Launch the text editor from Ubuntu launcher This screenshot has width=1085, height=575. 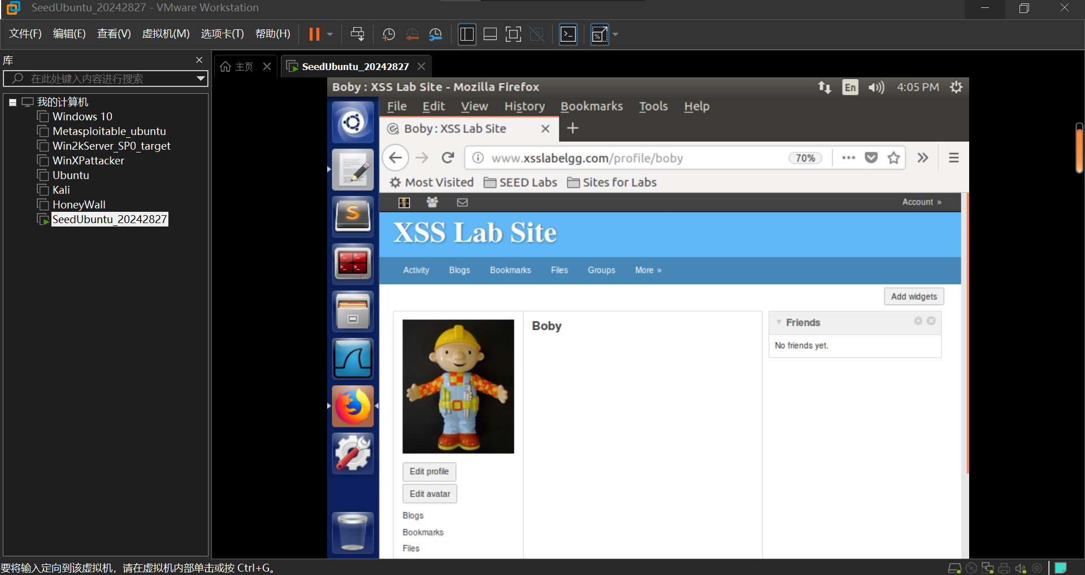[353, 169]
